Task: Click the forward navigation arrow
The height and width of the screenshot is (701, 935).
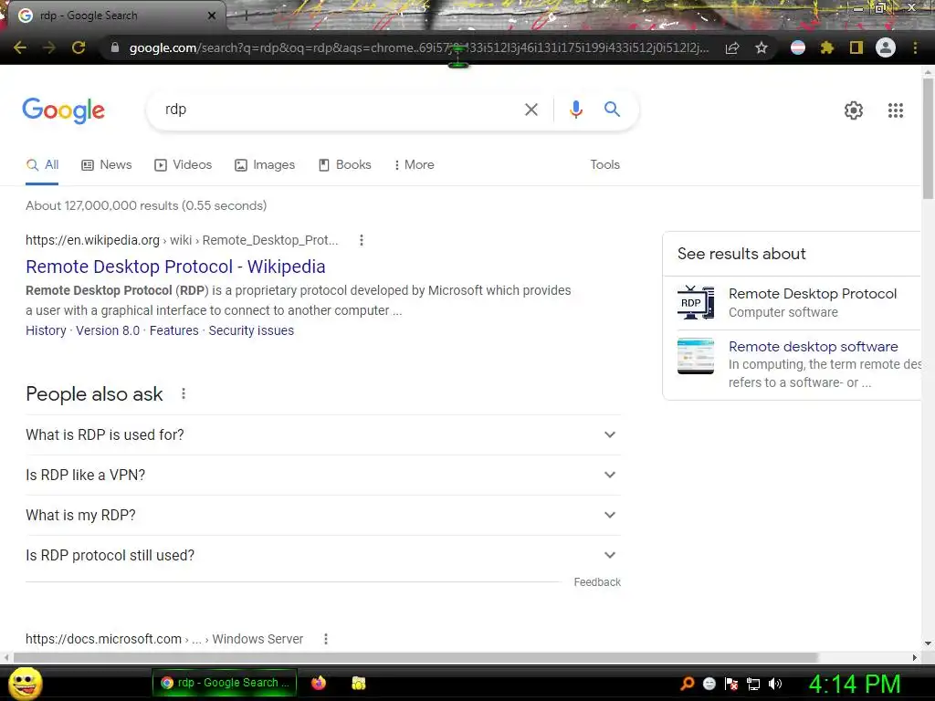Action: (x=49, y=47)
